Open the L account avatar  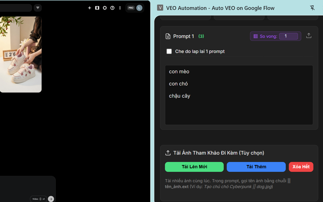click(x=139, y=8)
